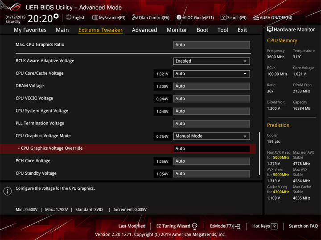The image size is (321, 240).
Task: Expand CPU Core/Cache Voltage dropdown
Action: coord(211,74)
